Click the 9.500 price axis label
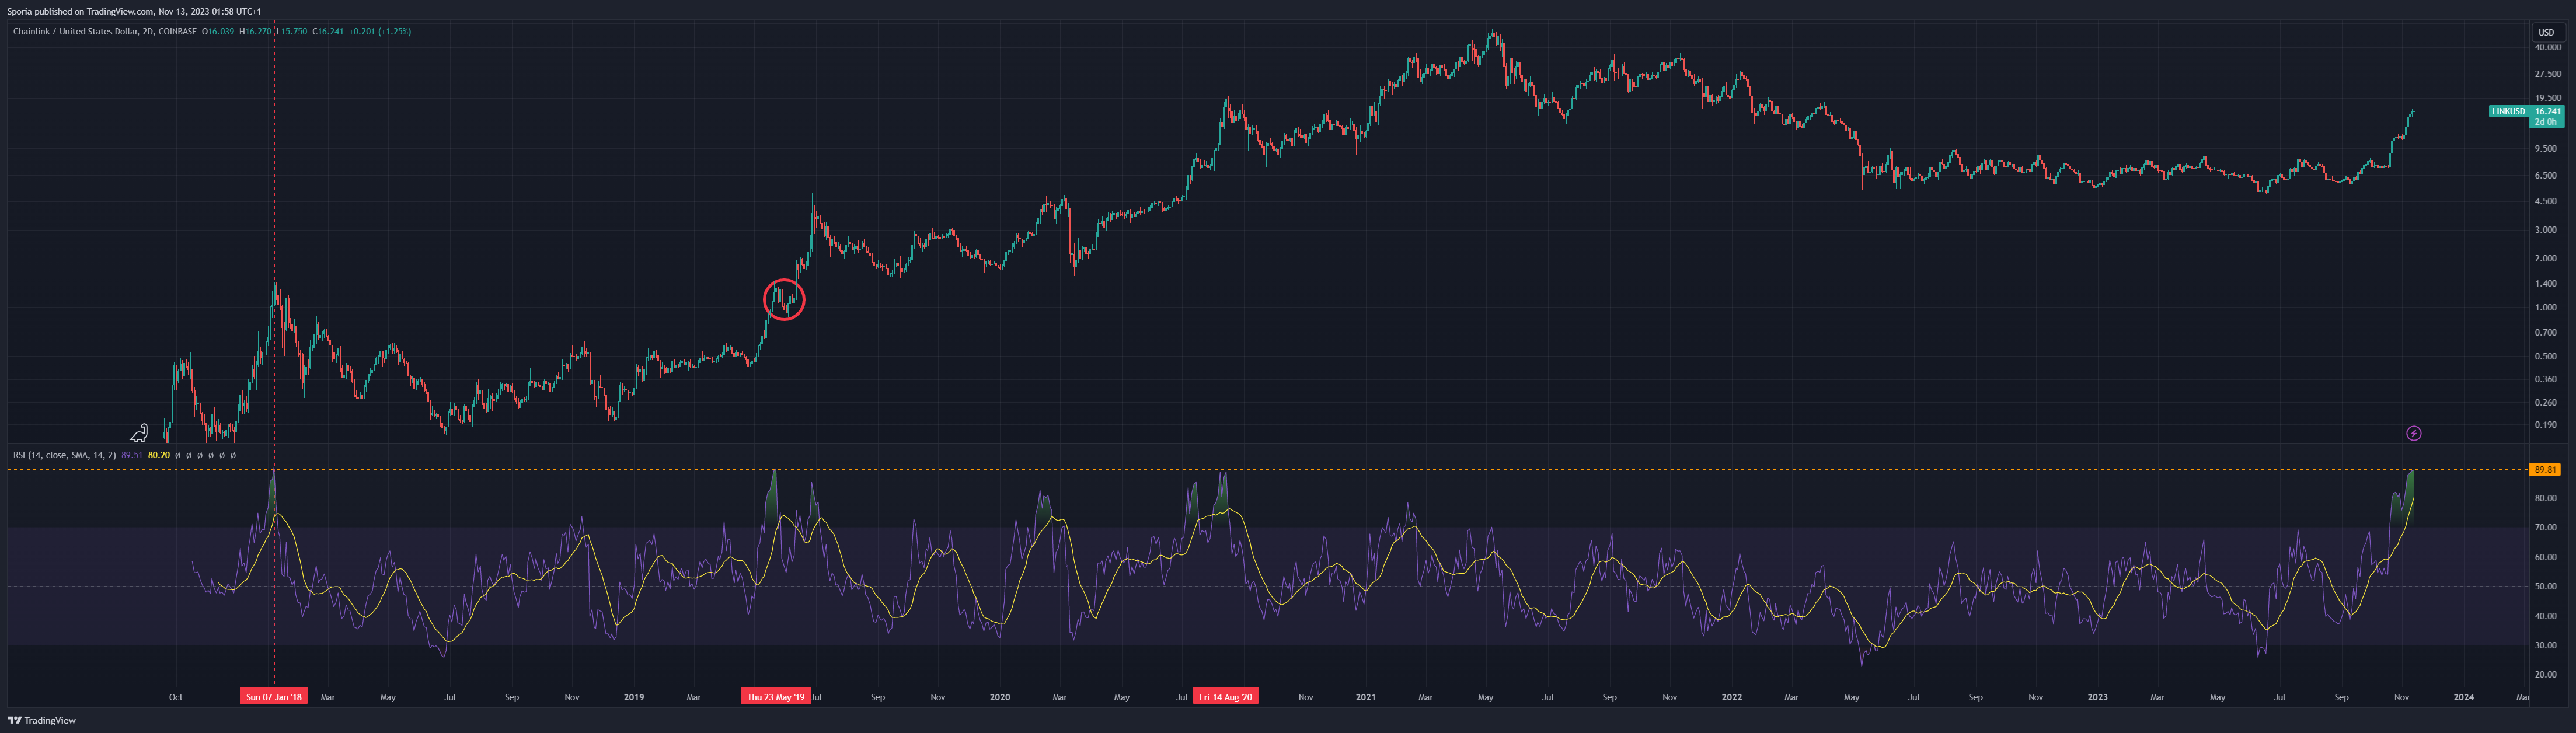Viewport: 2576px width, 733px height. point(2546,148)
